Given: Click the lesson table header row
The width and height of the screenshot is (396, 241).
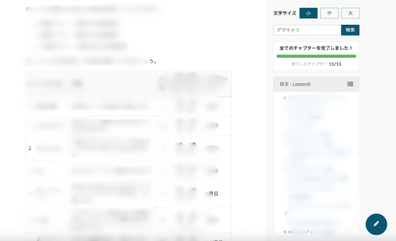Looking at the screenshot, I should coord(128,84).
